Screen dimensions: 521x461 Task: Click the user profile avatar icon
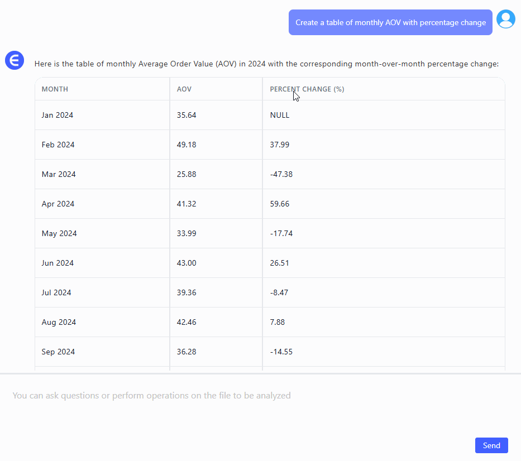tap(506, 20)
